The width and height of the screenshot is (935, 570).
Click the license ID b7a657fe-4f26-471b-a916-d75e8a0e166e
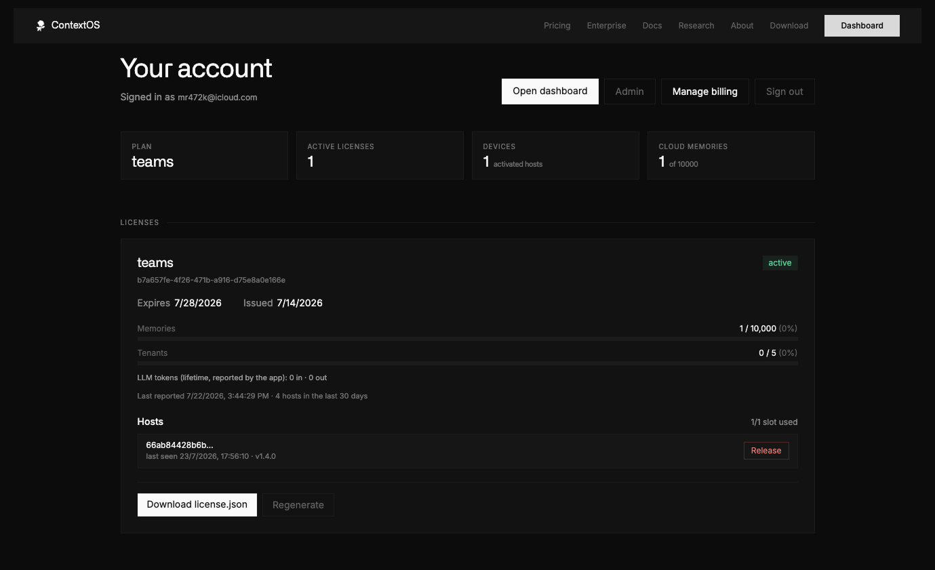[211, 280]
